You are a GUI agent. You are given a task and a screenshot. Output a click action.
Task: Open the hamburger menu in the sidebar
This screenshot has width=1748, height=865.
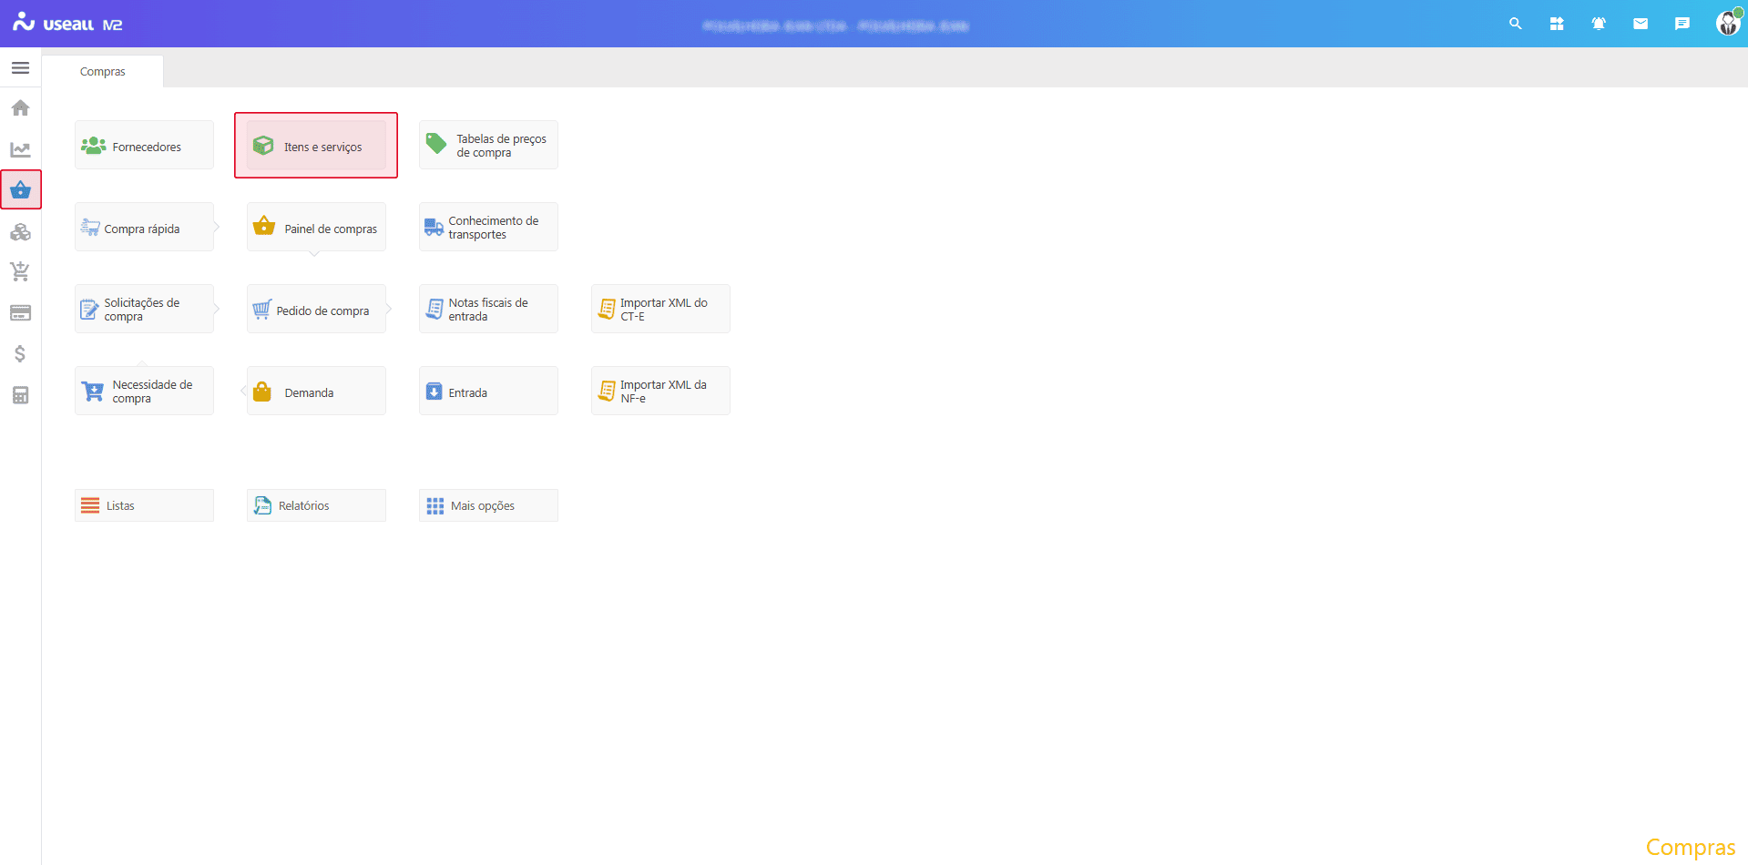pos(20,68)
